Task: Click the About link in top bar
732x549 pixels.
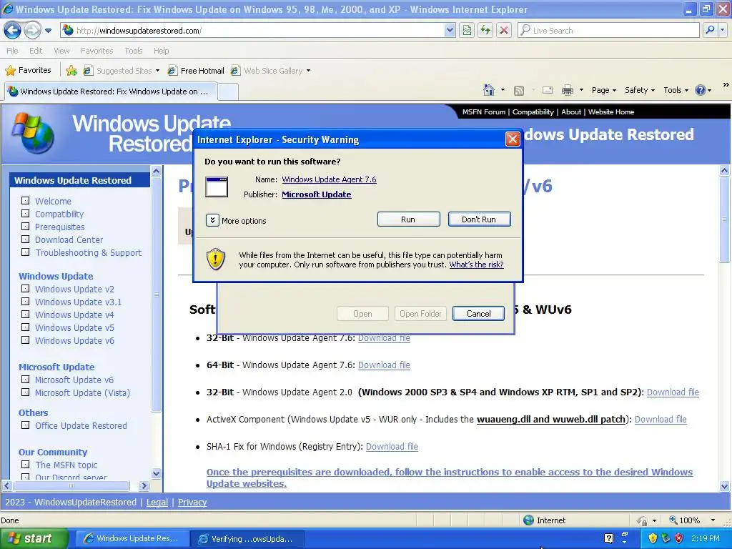Action: [571, 112]
